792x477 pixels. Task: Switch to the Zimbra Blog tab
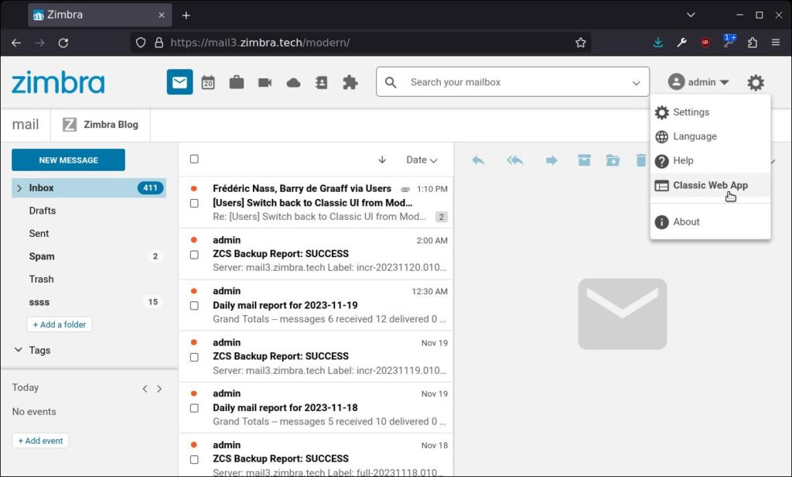pos(100,124)
